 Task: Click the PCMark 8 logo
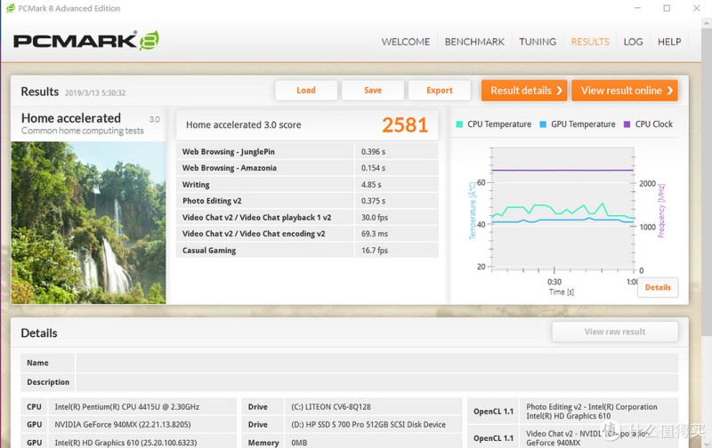pos(85,41)
